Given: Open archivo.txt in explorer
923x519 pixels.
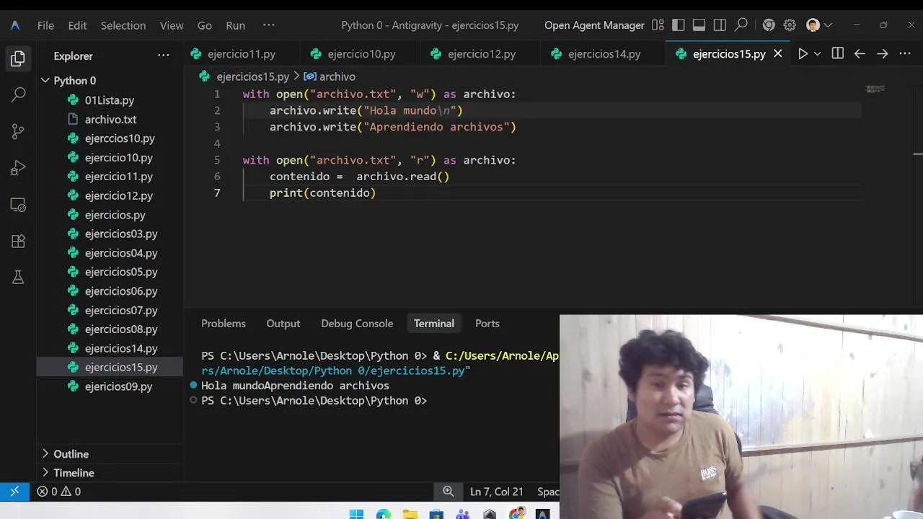Looking at the screenshot, I should (110, 120).
